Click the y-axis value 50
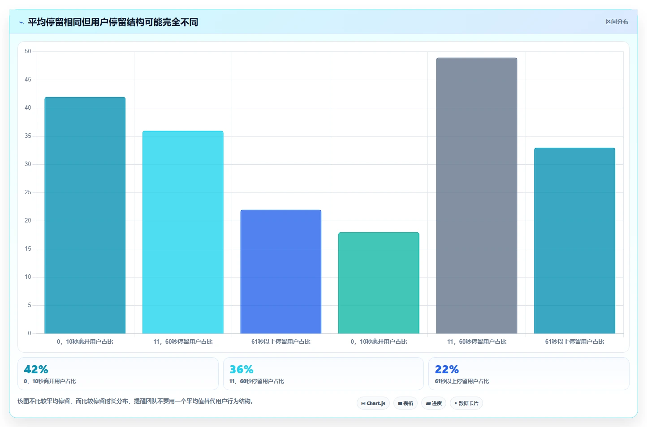This screenshot has width=647, height=427. 28,51
